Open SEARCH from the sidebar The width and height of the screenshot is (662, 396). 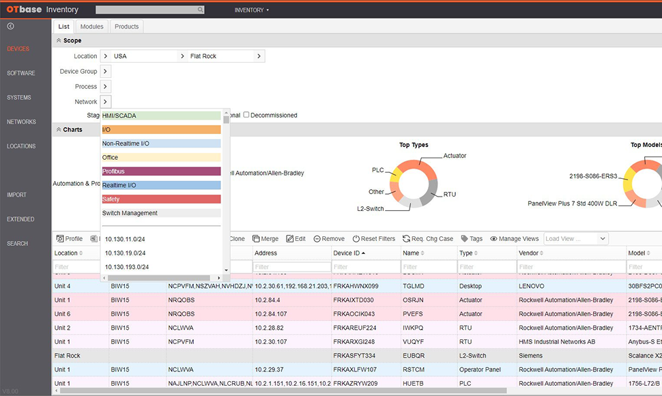[17, 244]
